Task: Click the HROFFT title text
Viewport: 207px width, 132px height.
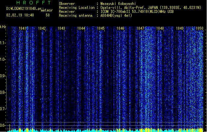Action: (x=34, y=3)
